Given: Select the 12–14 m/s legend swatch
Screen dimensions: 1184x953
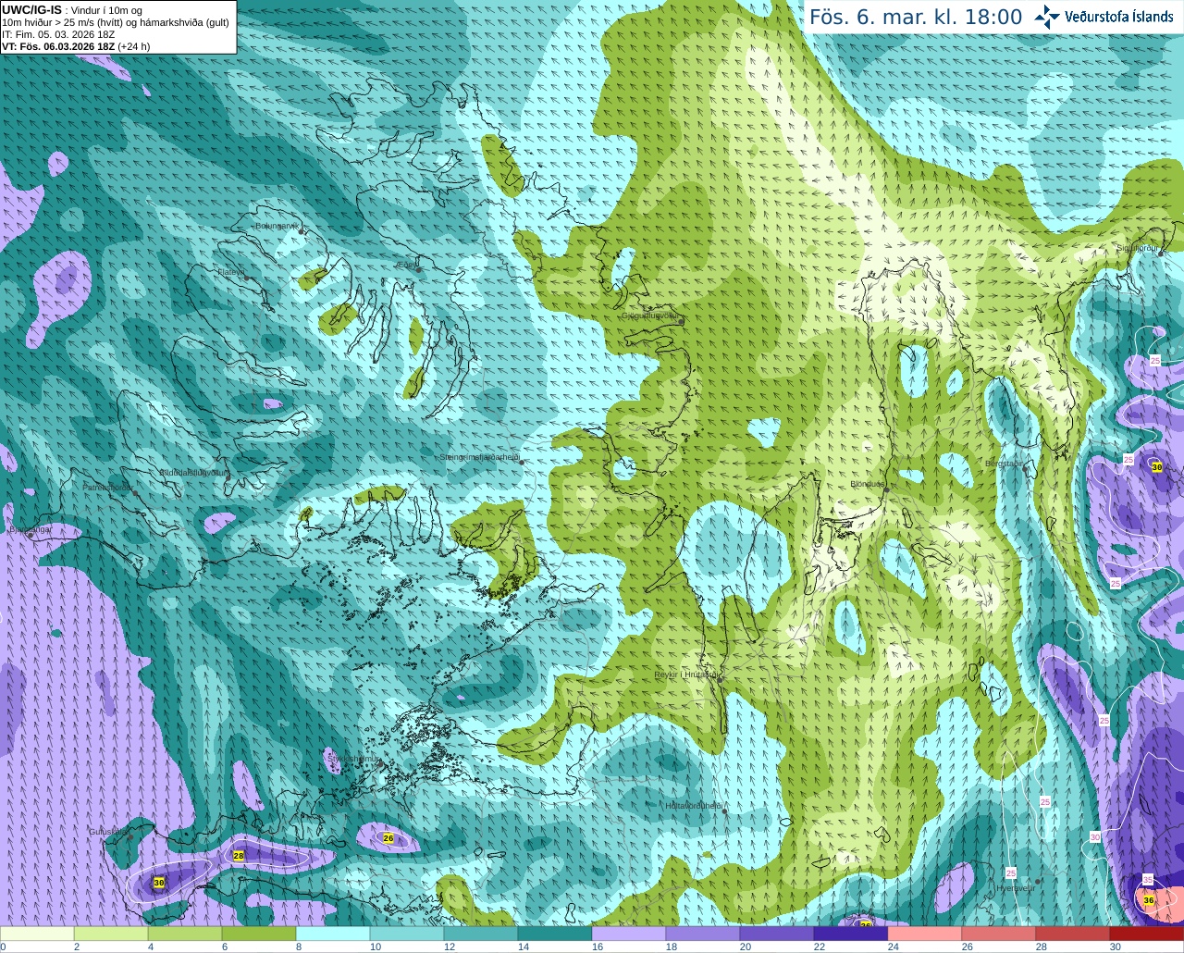Looking at the screenshot, I should coord(481,934).
